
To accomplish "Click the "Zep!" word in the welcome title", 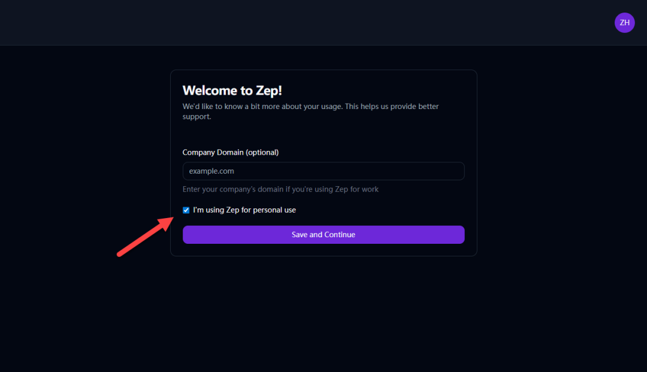I will point(268,90).
